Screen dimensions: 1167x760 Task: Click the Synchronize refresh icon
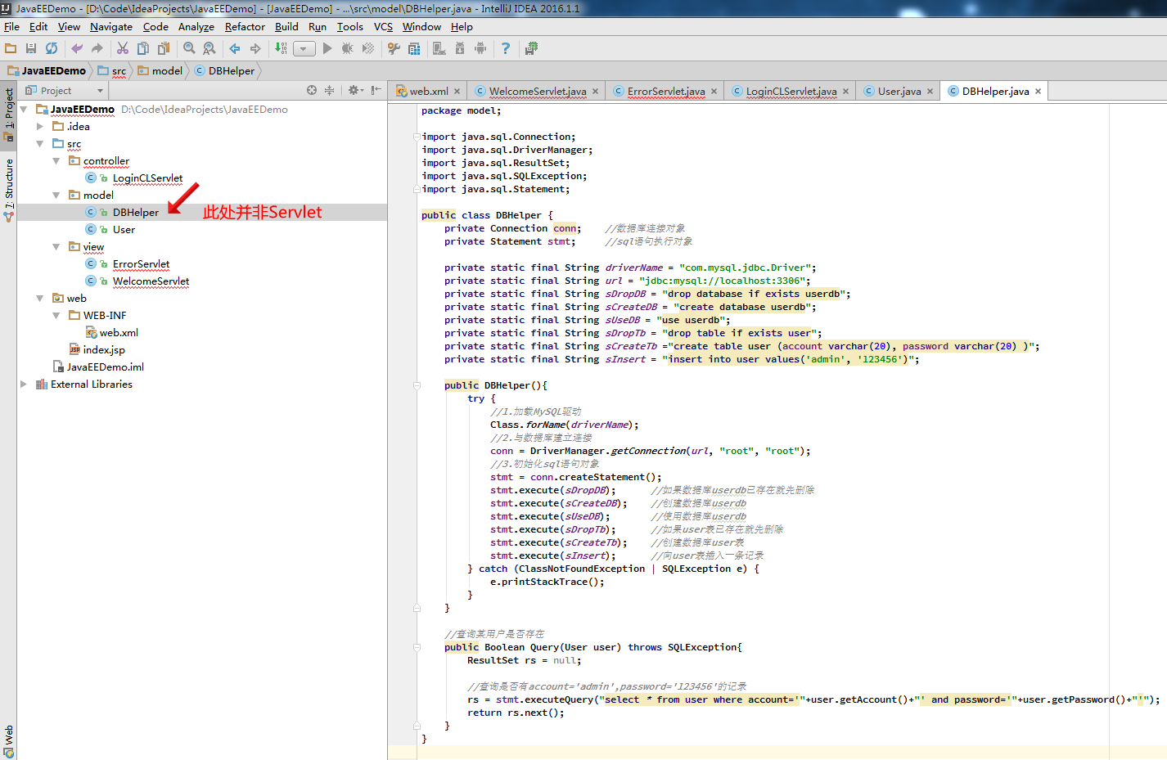[52, 49]
